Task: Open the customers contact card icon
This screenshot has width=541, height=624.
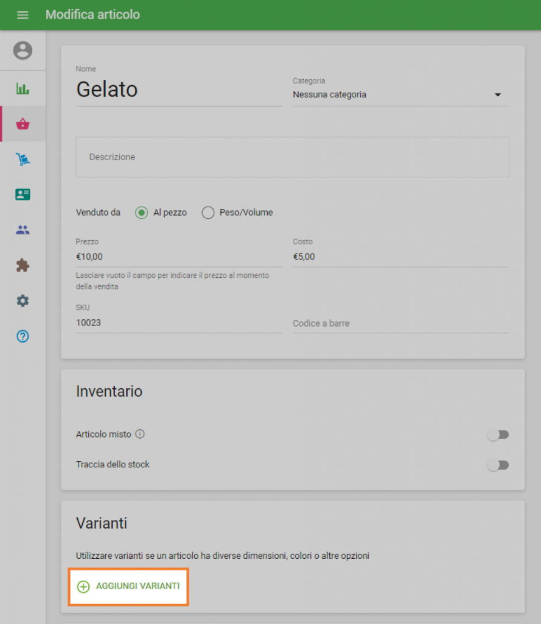Action: (x=23, y=194)
